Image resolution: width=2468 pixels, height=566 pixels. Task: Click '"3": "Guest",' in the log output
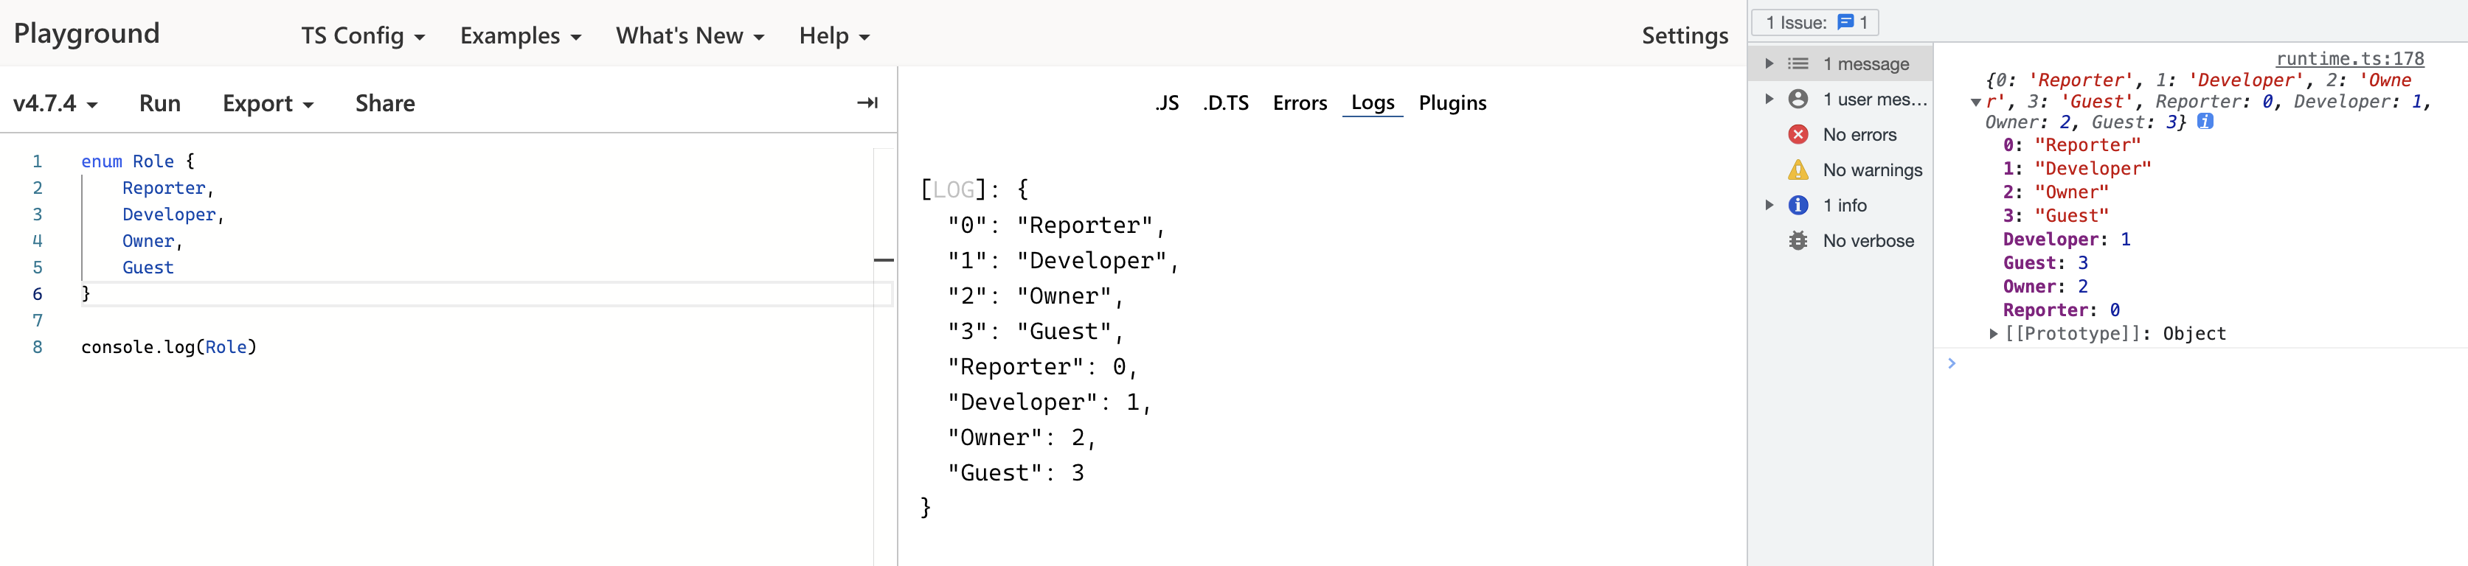click(1035, 332)
